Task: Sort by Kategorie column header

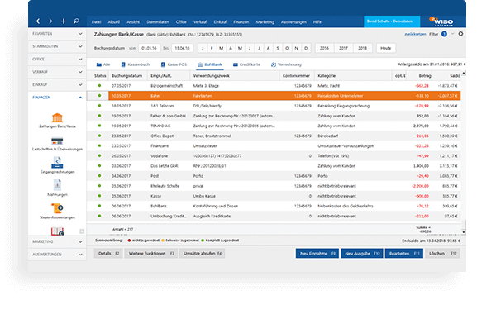Action: [353, 76]
